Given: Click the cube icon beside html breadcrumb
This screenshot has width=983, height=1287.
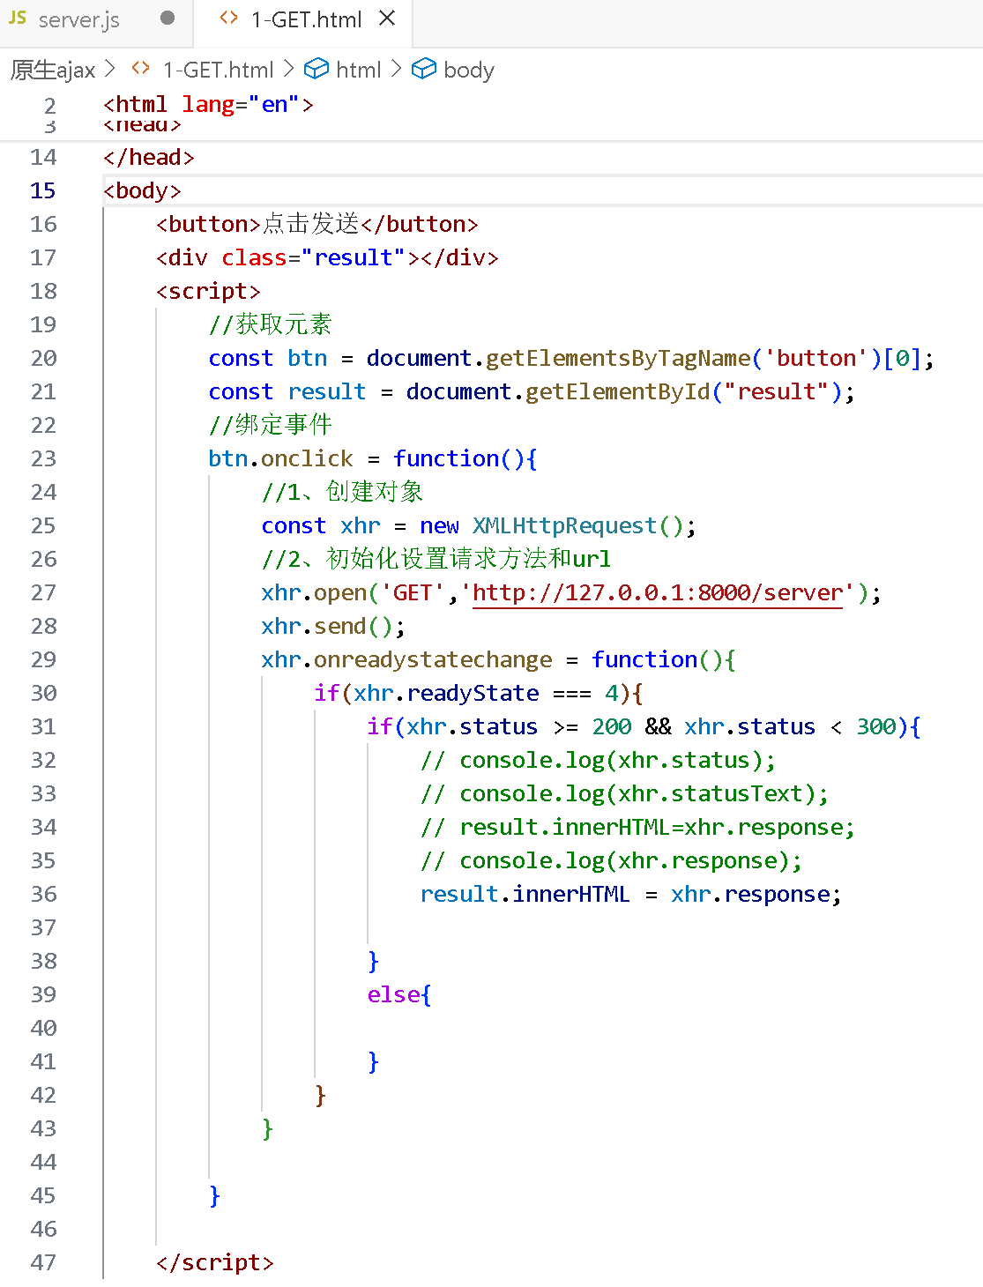Looking at the screenshot, I should pyautogui.click(x=316, y=69).
